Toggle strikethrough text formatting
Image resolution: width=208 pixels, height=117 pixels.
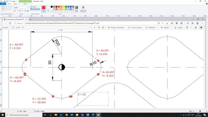[x=28, y=11]
